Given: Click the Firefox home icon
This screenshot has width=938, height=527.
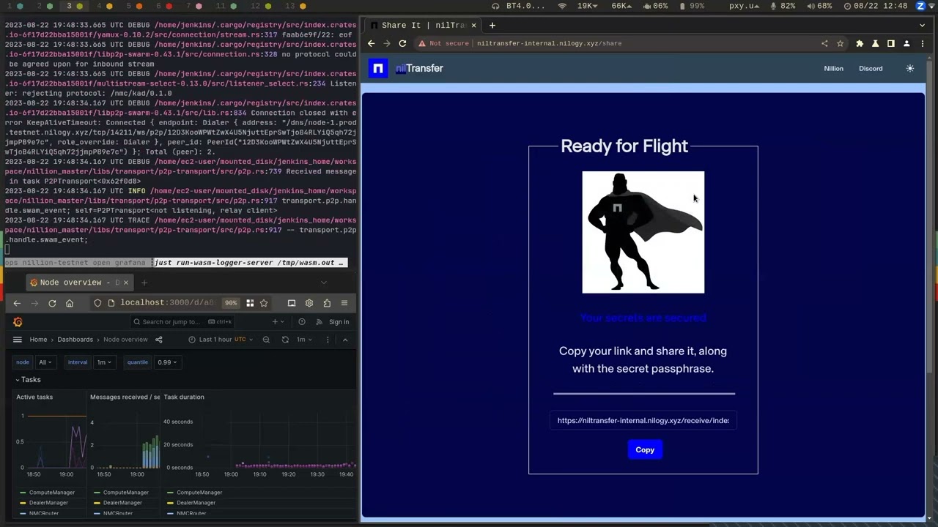Looking at the screenshot, I should click(x=70, y=303).
